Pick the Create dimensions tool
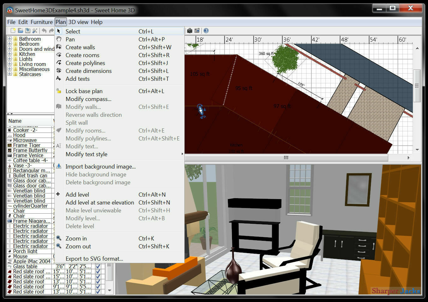Viewport: 428px width, 302px height. (119, 71)
